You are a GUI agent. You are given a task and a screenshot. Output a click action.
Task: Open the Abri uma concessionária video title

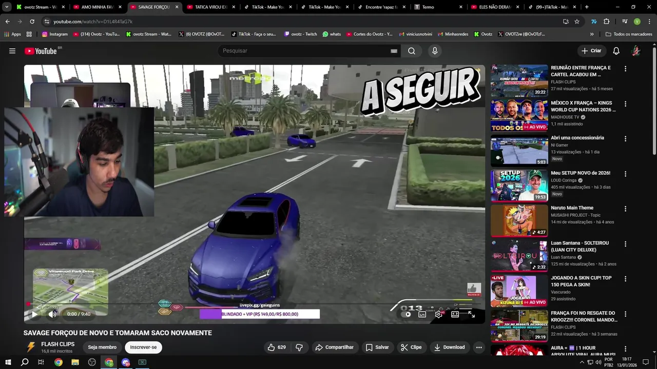[x=577, y=138]
